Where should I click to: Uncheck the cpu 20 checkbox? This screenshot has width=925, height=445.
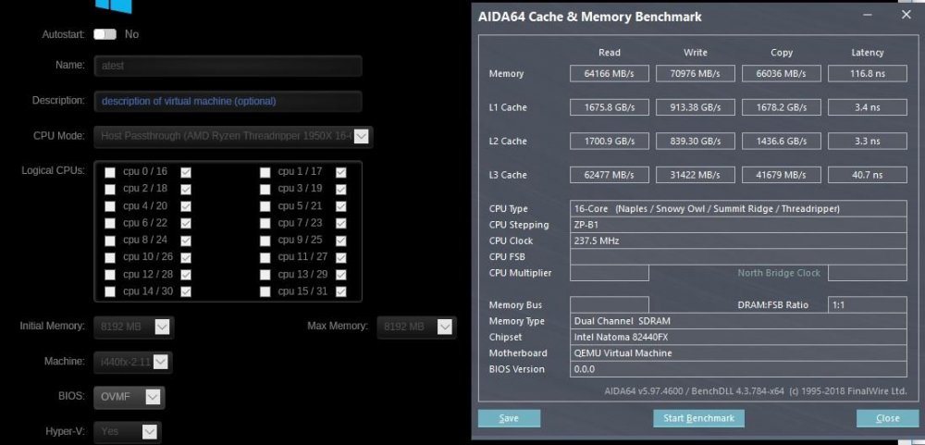[186, 206]
